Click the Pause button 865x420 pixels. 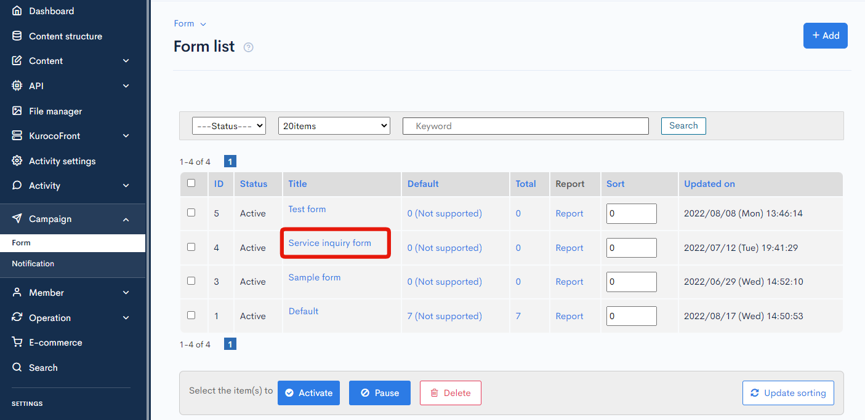[380, 393]
